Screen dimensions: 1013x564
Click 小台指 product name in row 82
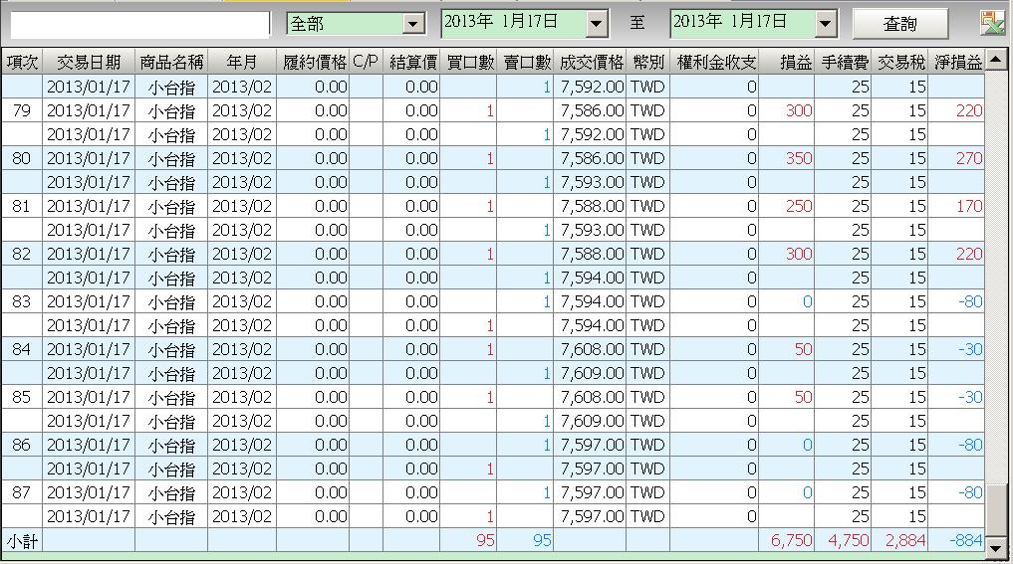tap(171, 255)
